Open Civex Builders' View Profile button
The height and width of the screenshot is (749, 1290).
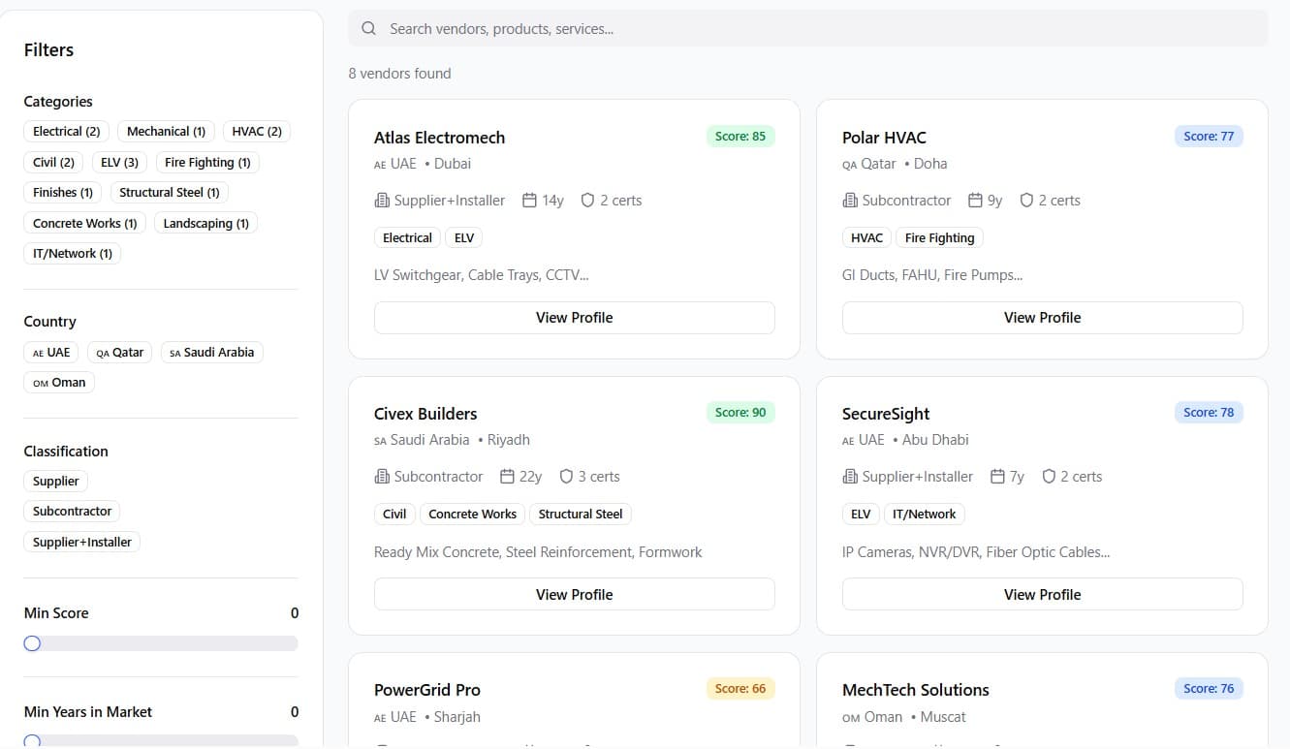coord(574,595)
